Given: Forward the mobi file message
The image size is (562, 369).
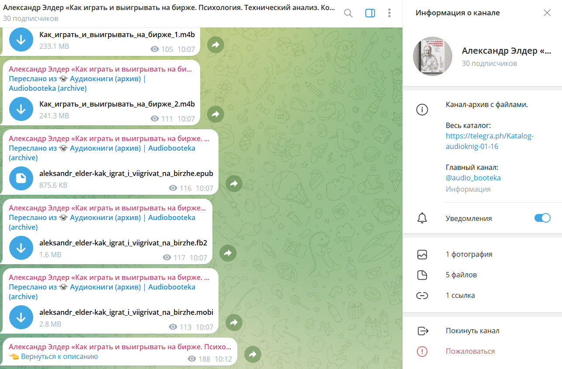Looking at the screenshot, I should 234,322.
